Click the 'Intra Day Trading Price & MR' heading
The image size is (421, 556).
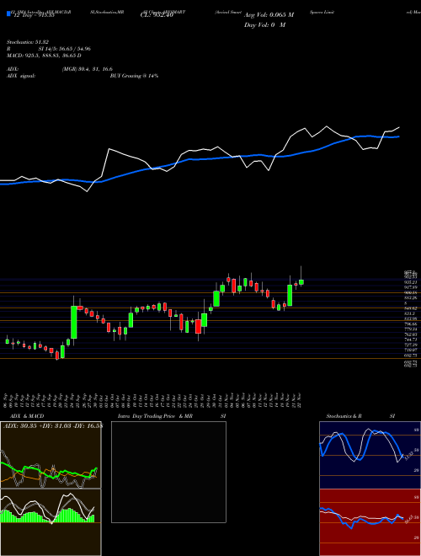[155, 416]
